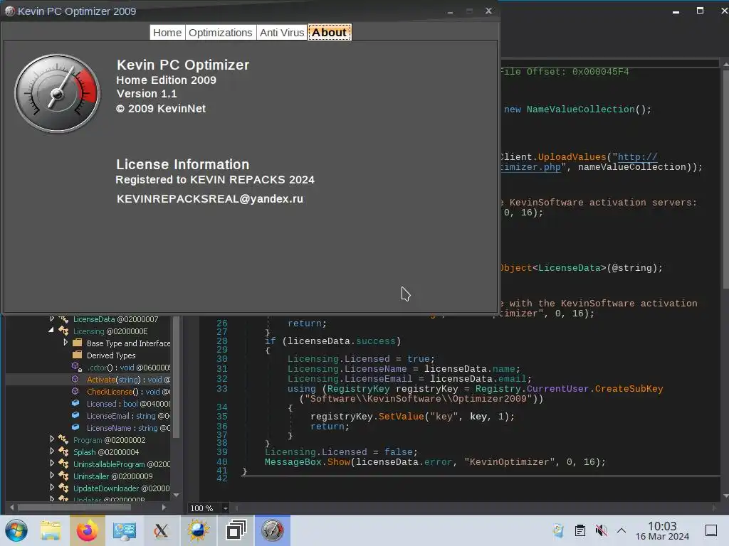The height and width of the screenshot is (546, 729).
Task: Click the Derived Types folder icon
Action: tap(77, 355)
